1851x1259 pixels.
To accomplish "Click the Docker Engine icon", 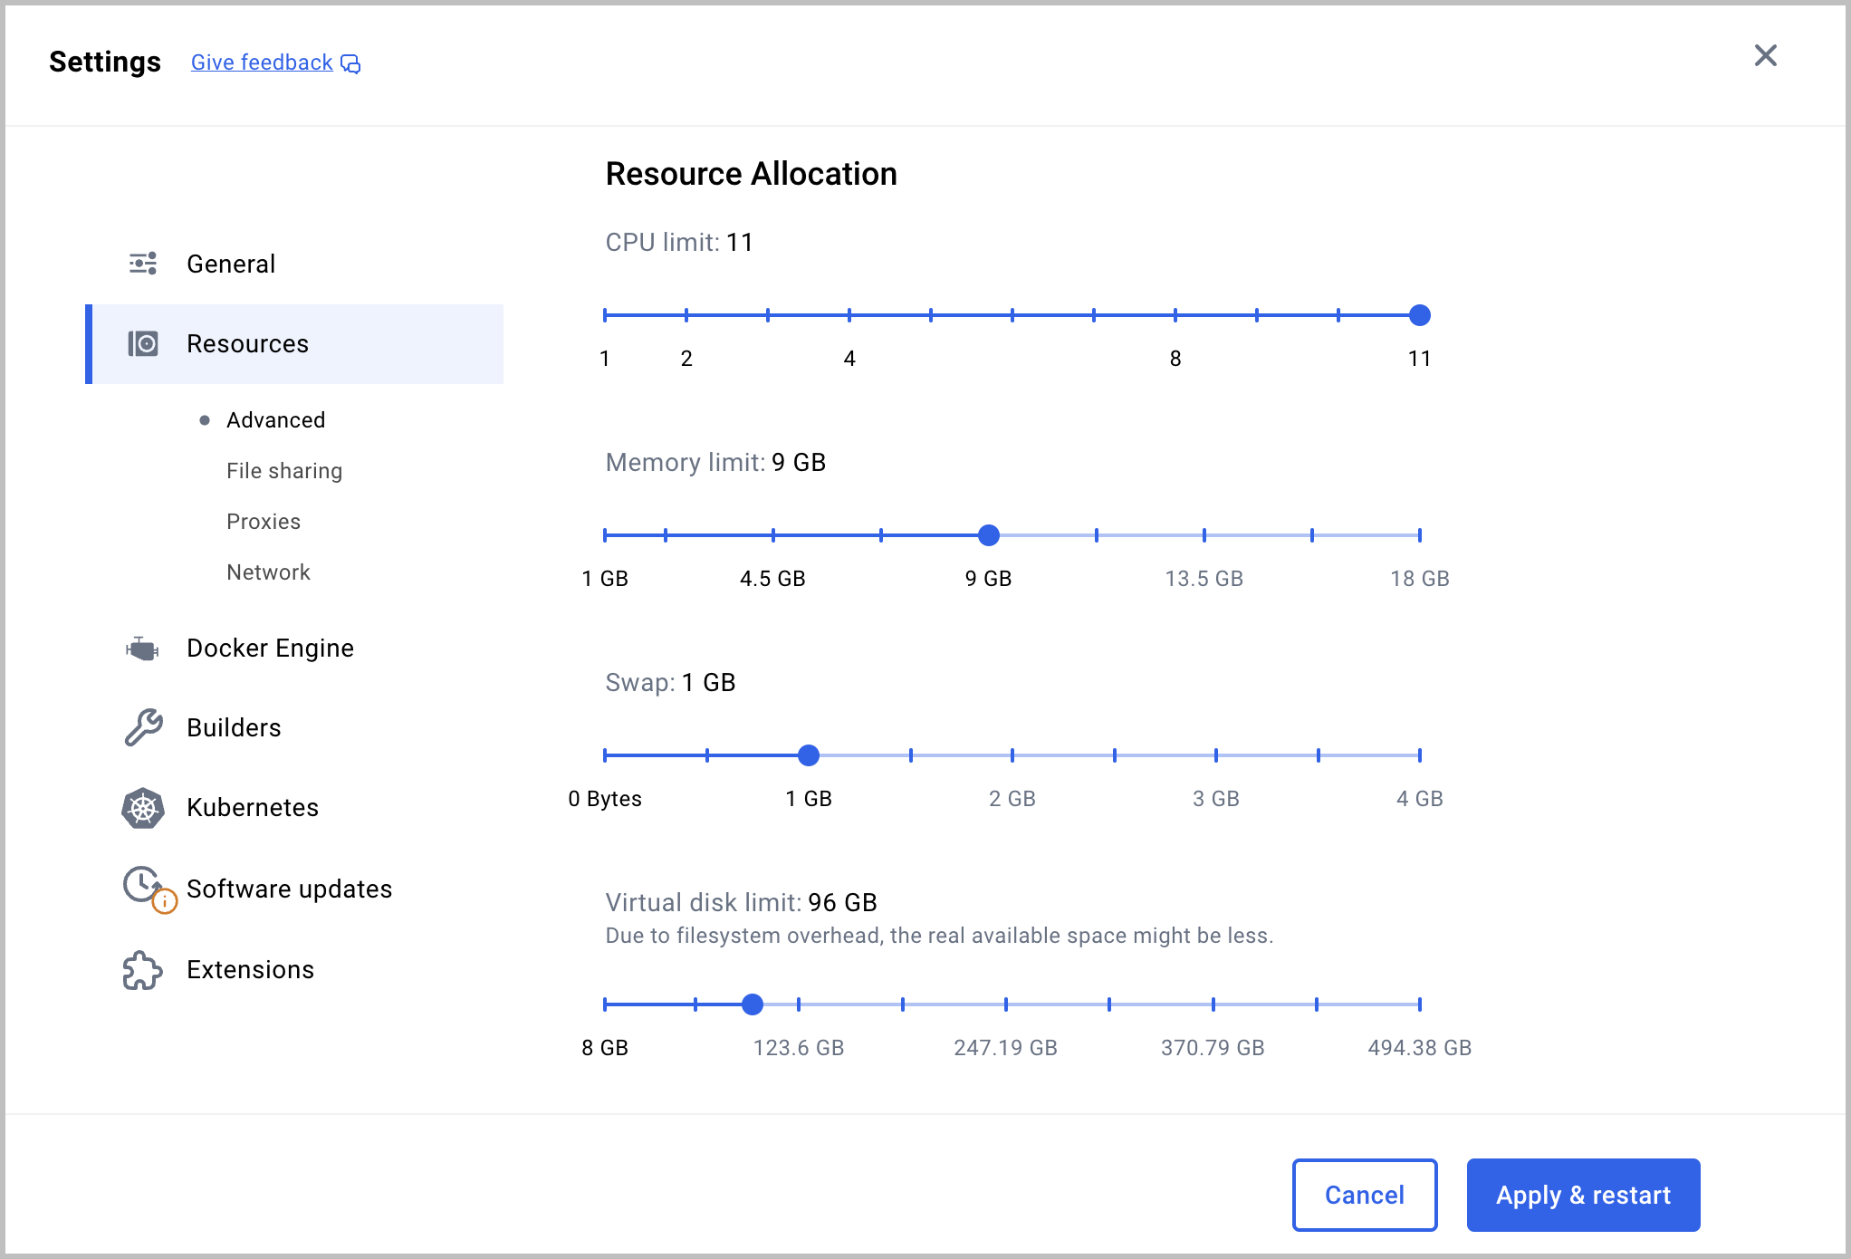I will (x=142, y=648).
